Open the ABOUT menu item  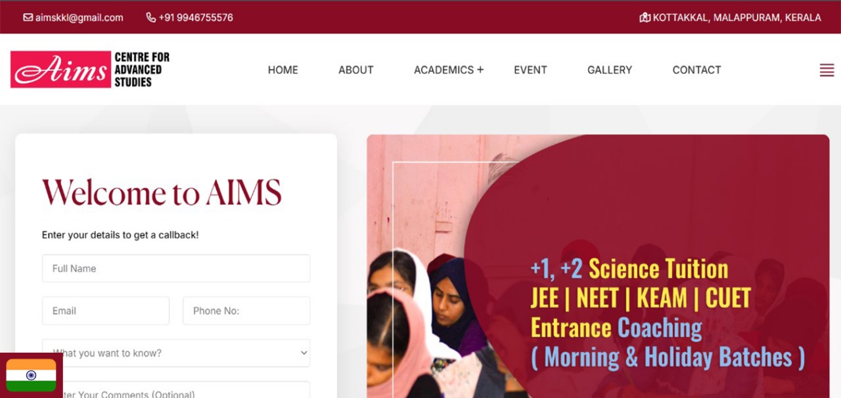[356, 70]
